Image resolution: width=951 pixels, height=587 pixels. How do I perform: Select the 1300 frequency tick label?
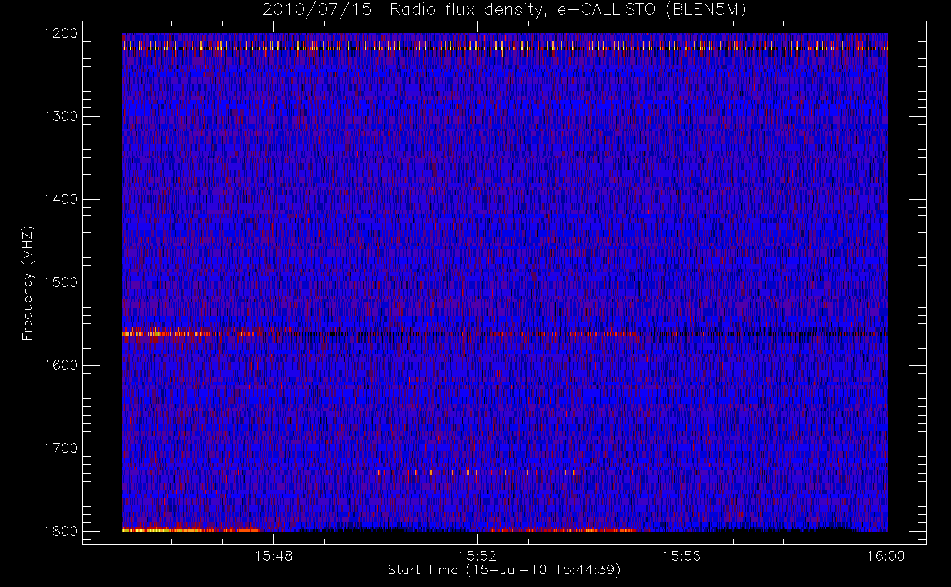(x=61, y=116)
